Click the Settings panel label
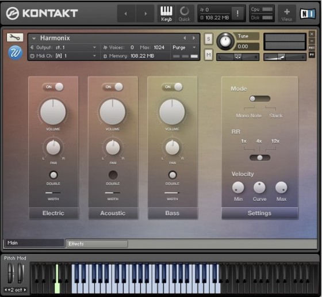Image resolution: width=322 pixels, height=297 pixels. tap(259, 213)
